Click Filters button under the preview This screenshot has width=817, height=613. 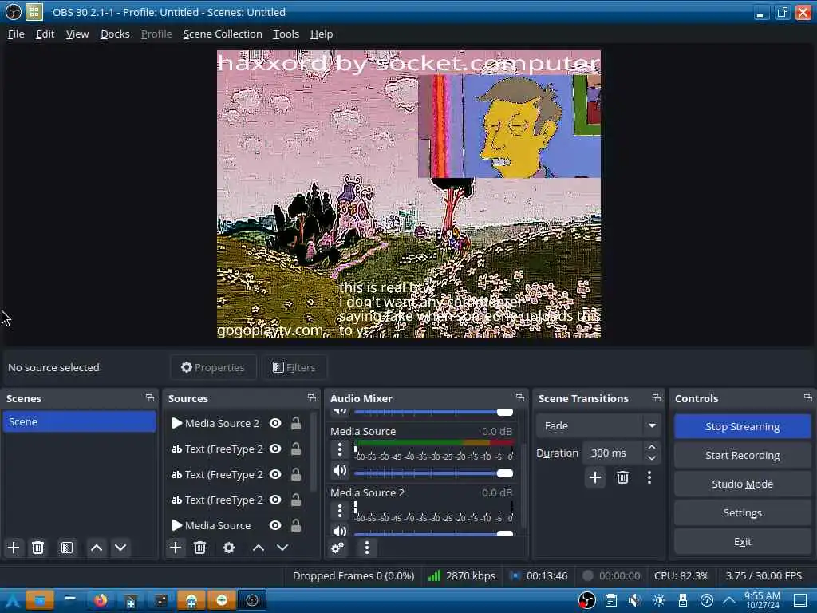294,367
